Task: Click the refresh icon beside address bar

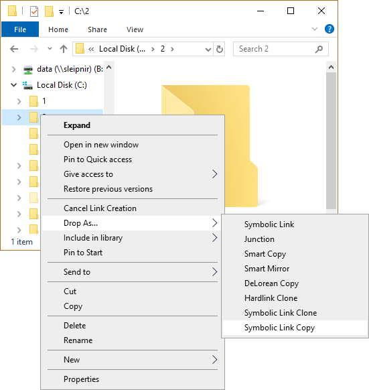Action: click(x=219, y=49)
